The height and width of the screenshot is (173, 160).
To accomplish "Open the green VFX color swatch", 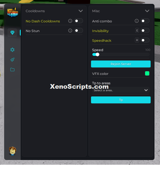I will click(147, 74).
